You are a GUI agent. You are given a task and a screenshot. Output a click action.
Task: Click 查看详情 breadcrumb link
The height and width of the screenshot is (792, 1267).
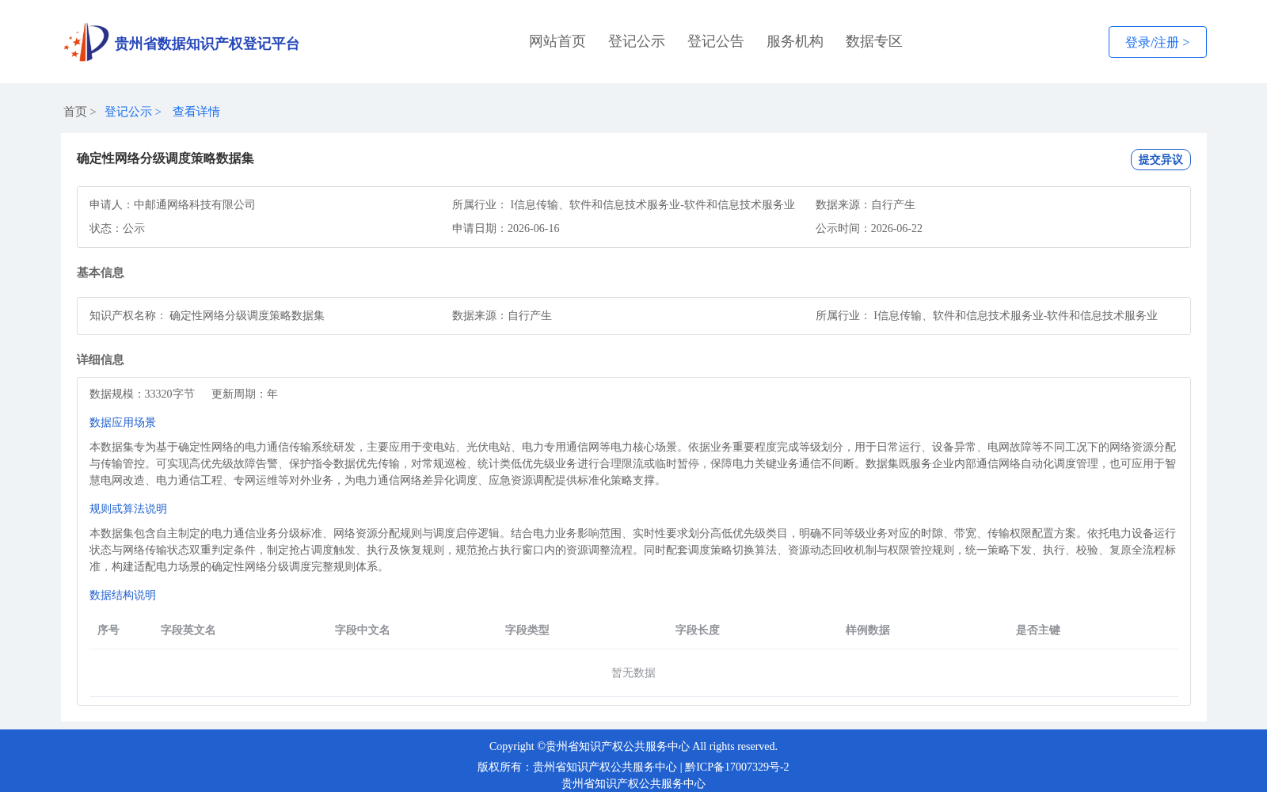(x=196, y=112)
